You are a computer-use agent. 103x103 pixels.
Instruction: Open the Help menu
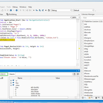[x=30, y=7]
